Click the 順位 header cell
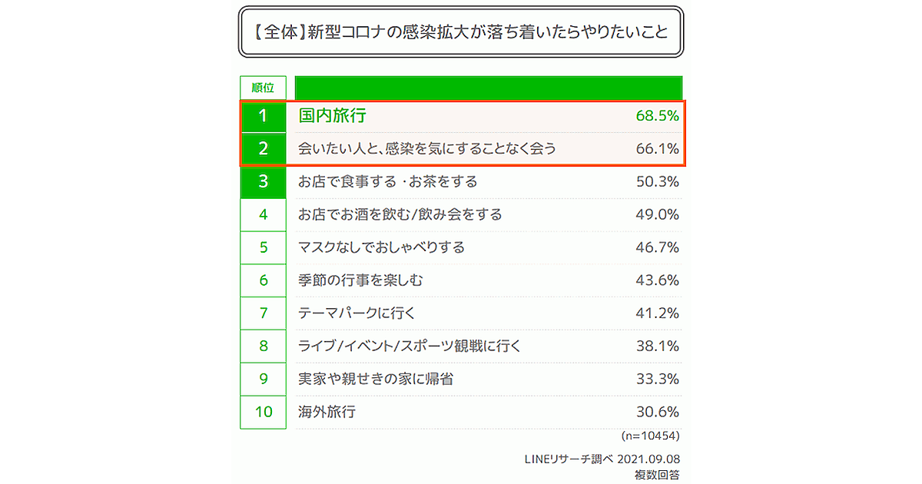The height and width of the screenshot is (484, 922). coord(263,88)
